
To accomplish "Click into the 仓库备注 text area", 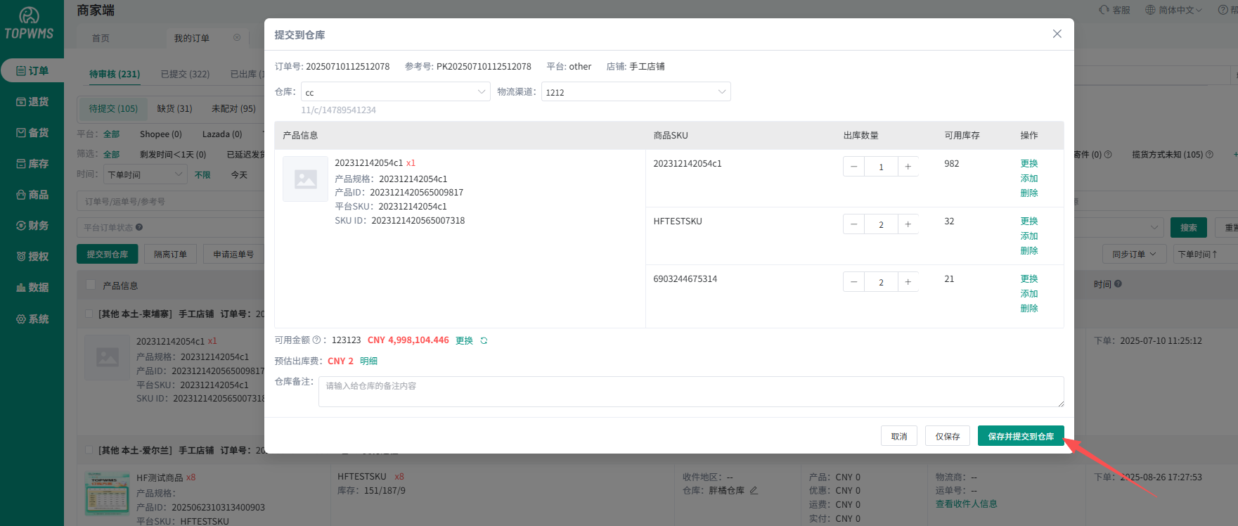I will click(690, 392).
